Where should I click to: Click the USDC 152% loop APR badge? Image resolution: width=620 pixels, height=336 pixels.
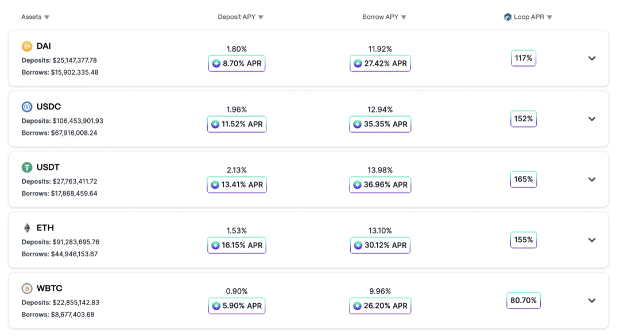[524, 119]
